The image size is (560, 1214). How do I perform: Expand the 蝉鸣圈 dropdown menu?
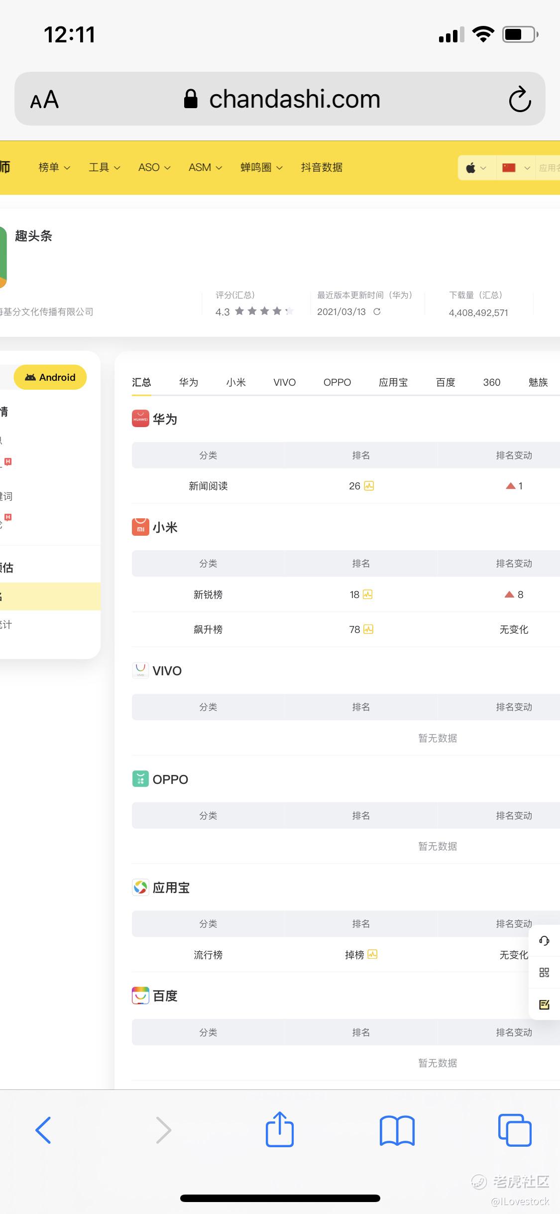coord(261,167)
